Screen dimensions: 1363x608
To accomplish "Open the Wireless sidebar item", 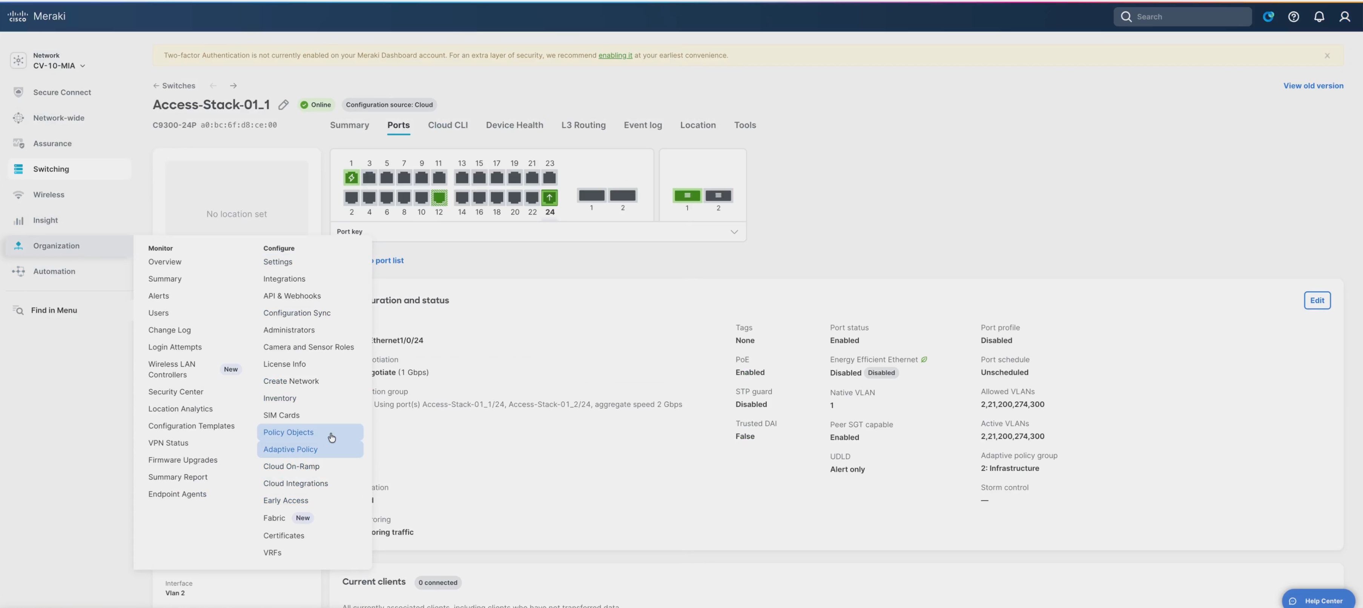I will pos(69,195).
